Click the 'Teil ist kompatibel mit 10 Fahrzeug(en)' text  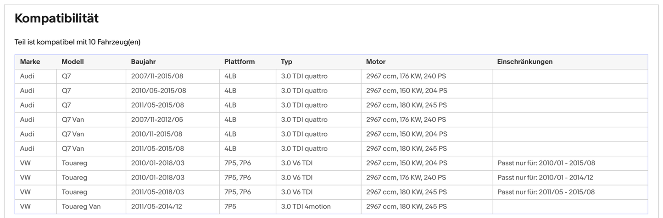pyautogui.click(x=77, y=42)
